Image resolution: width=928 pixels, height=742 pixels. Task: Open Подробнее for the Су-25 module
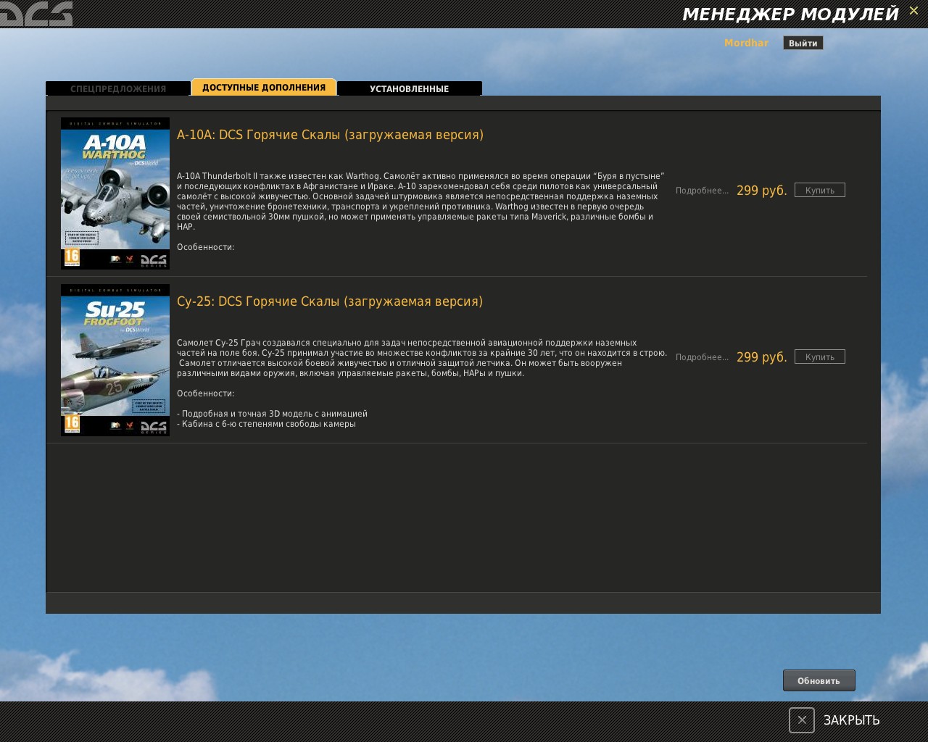point(702,357)
